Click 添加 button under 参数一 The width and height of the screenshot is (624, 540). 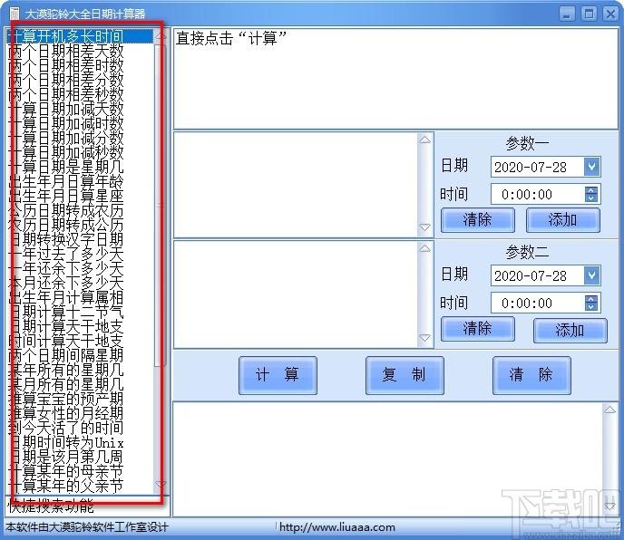(x=562, y=220)
